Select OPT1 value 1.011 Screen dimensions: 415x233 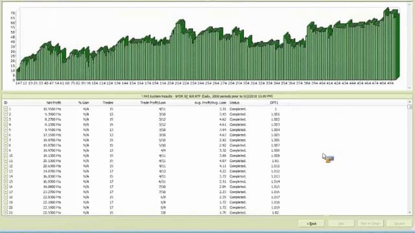tap(275, 166)
